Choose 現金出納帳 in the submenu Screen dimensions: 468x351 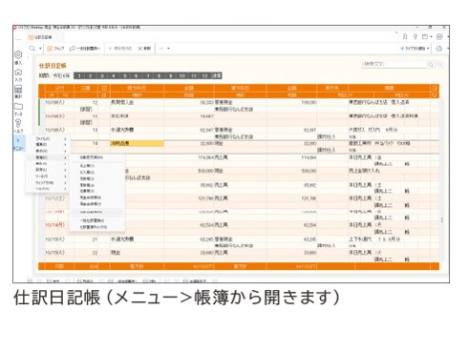pos(96,197)
